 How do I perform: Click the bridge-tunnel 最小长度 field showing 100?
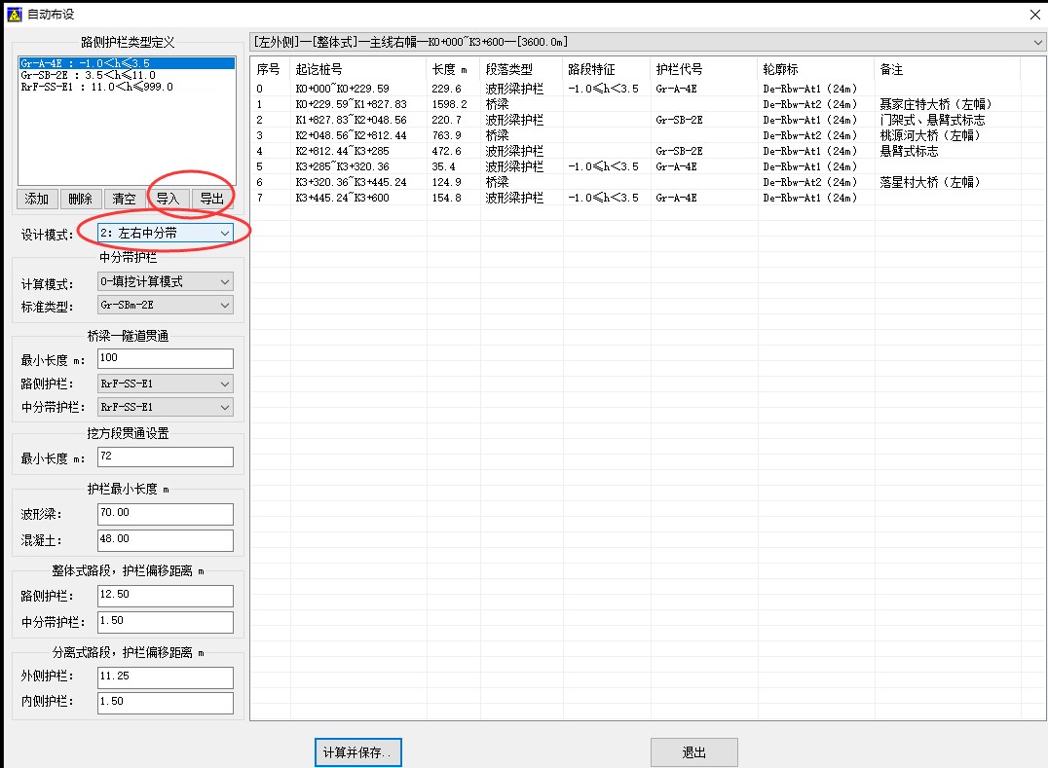[x=164, y=358]
